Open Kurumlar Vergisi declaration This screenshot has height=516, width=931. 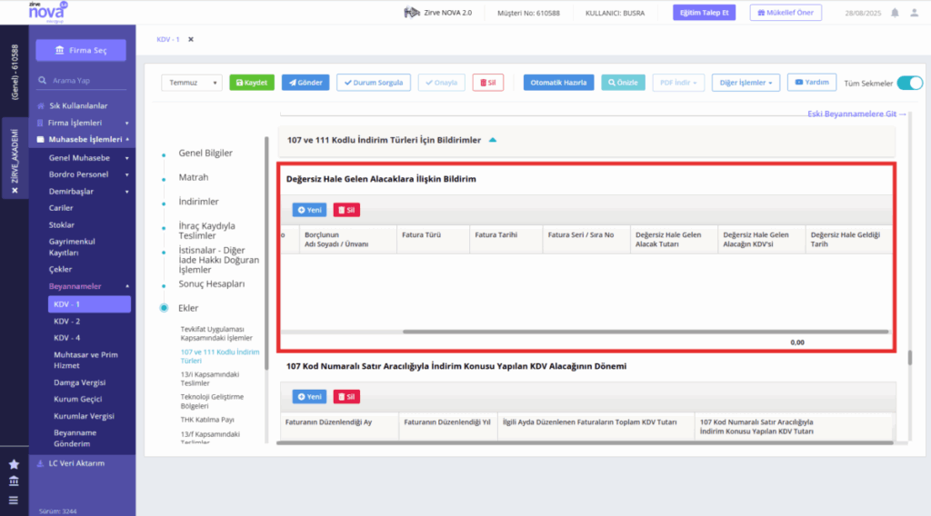84,416
